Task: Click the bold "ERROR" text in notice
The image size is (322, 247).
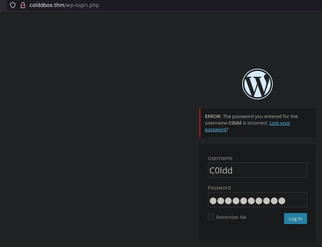Action: [213, 117]
